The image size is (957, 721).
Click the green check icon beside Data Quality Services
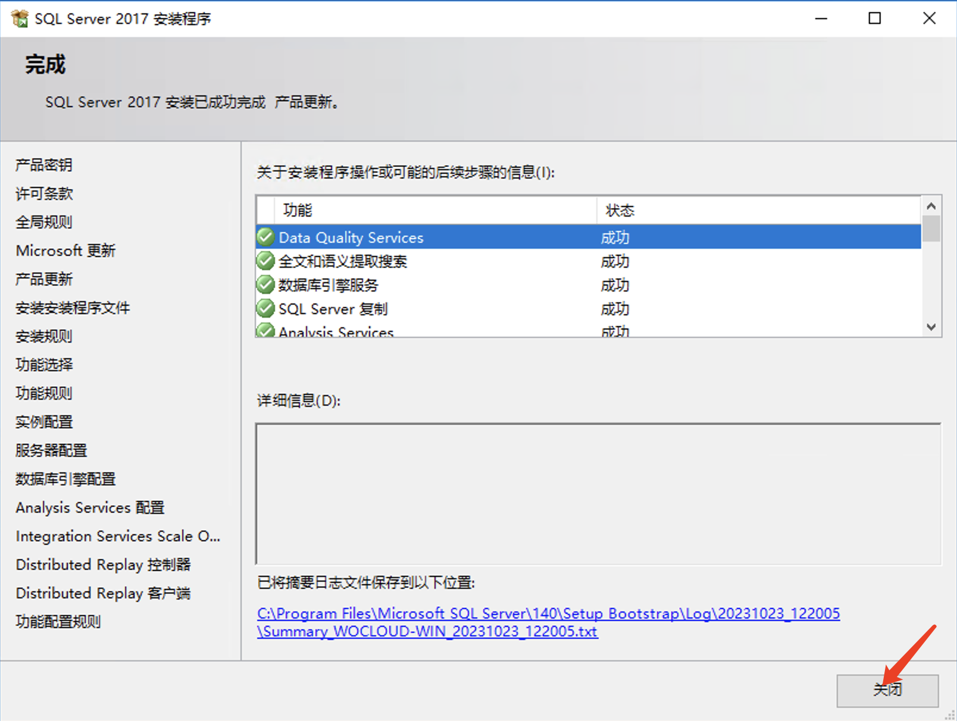click(x=265, y=237)
